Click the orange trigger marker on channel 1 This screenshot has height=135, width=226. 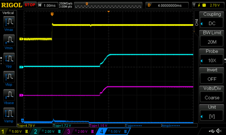click(52, 14)
